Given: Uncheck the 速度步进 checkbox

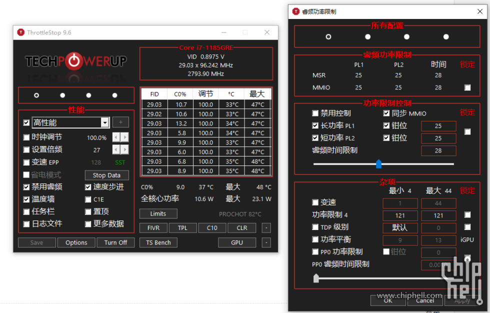Looking at the screenshot, I should pos(88,187).
